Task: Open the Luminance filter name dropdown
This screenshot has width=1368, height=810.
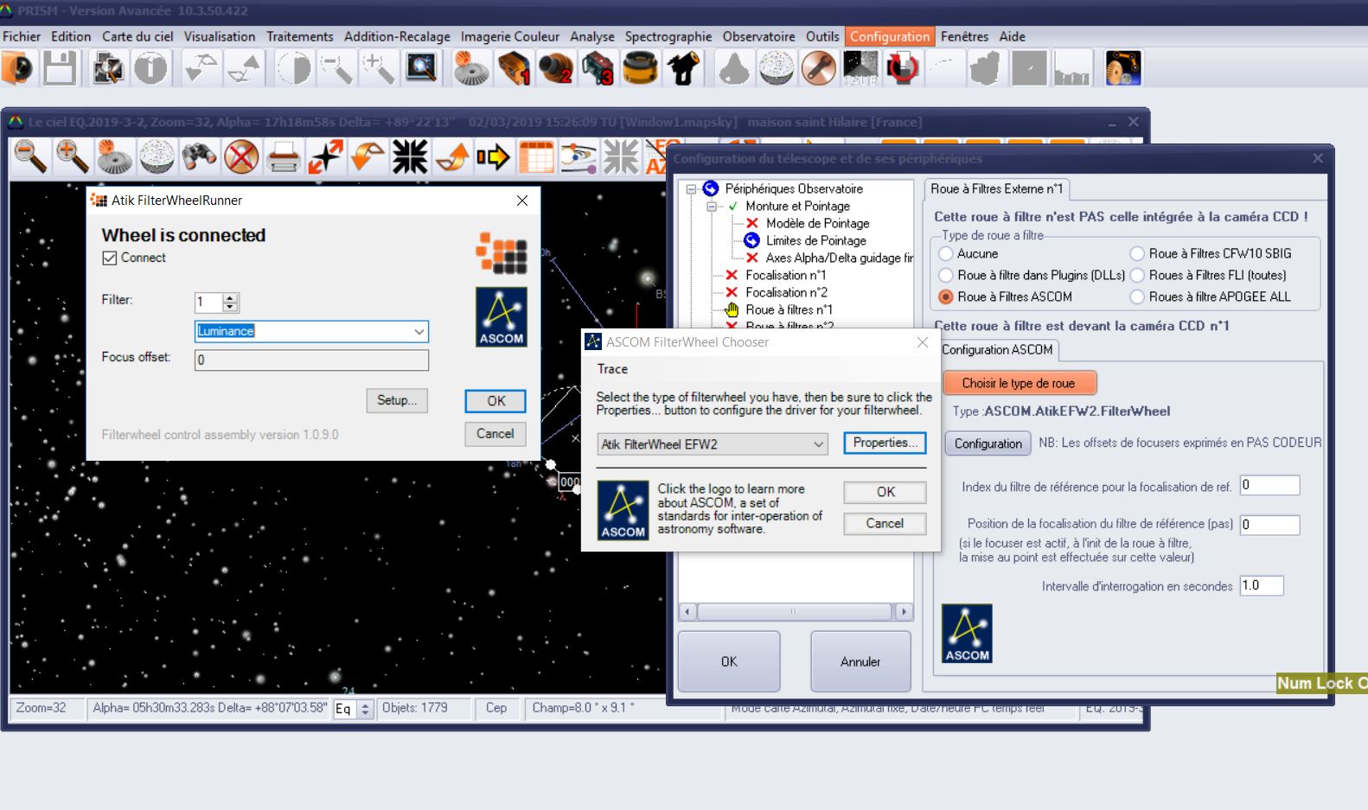Action: point(419,331)
